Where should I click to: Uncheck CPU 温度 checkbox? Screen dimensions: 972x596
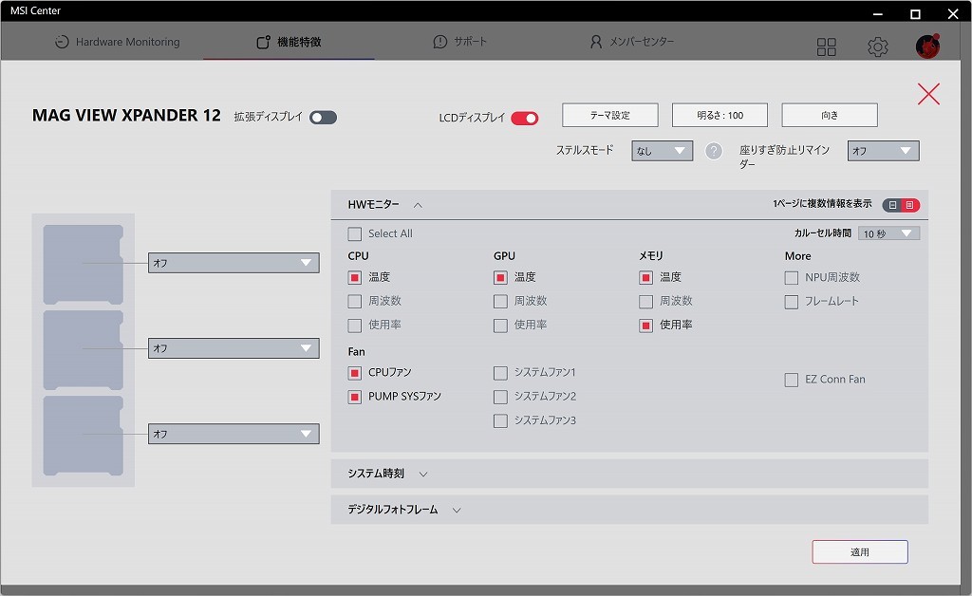pos(355,277)
